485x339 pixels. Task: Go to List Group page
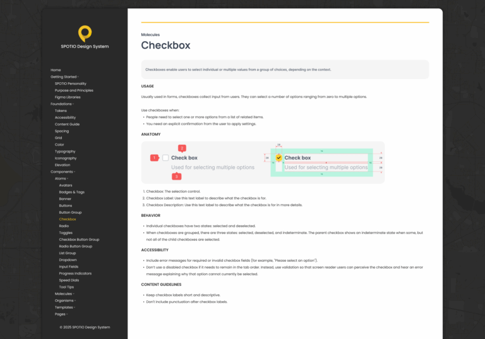(x=68, y=253)
